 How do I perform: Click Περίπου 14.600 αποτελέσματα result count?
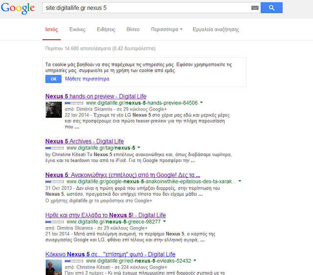click(100, 48)
